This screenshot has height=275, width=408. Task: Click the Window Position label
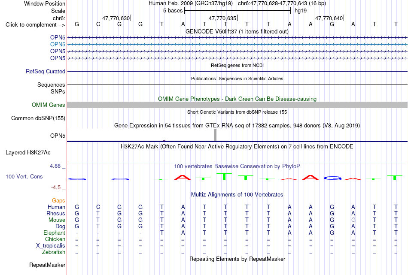point(45,3)
